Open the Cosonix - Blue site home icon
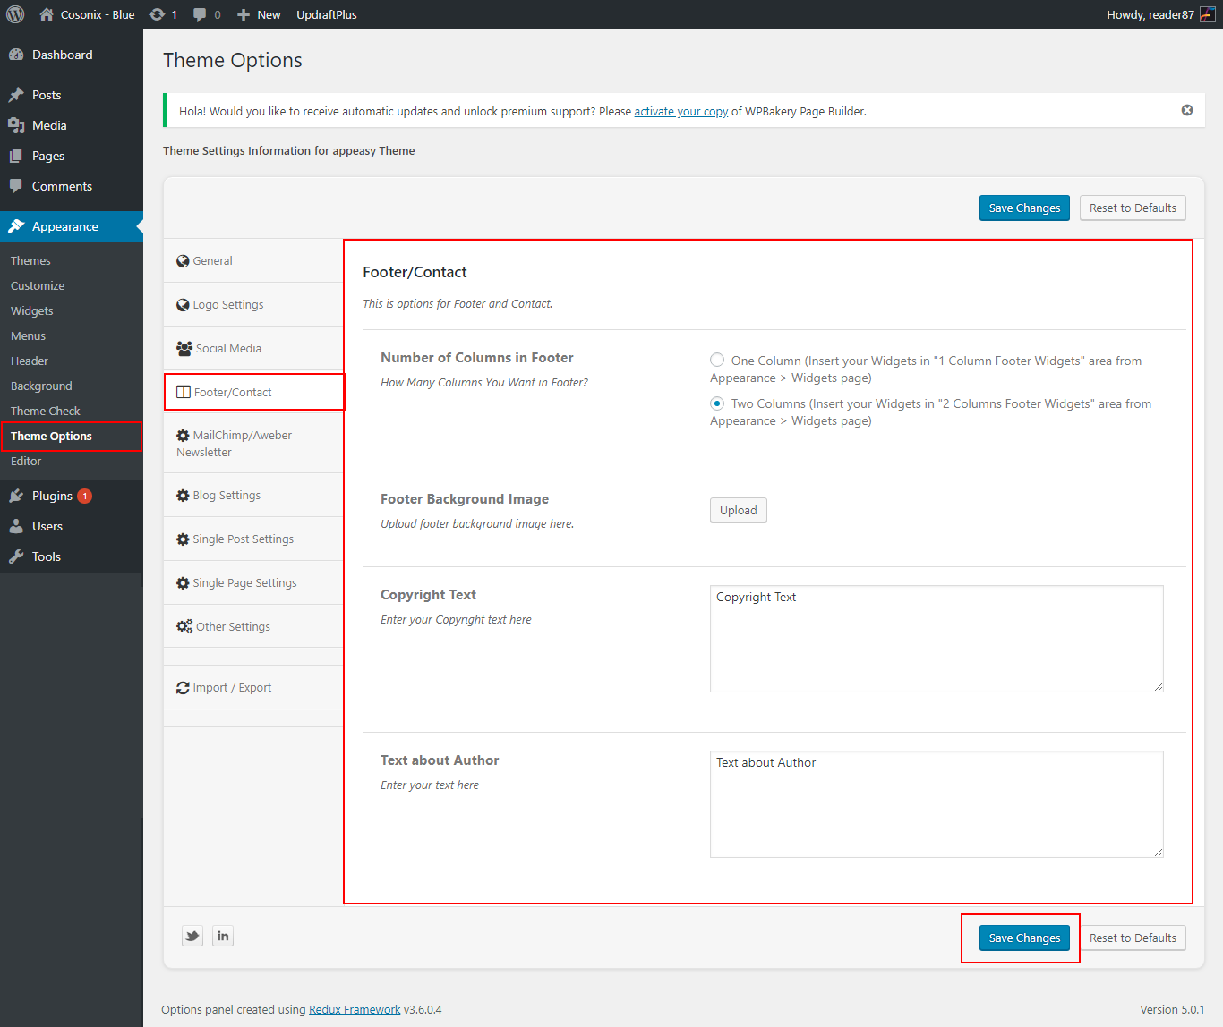This screenshot has height=1027, width=1223. coord(47,14)
